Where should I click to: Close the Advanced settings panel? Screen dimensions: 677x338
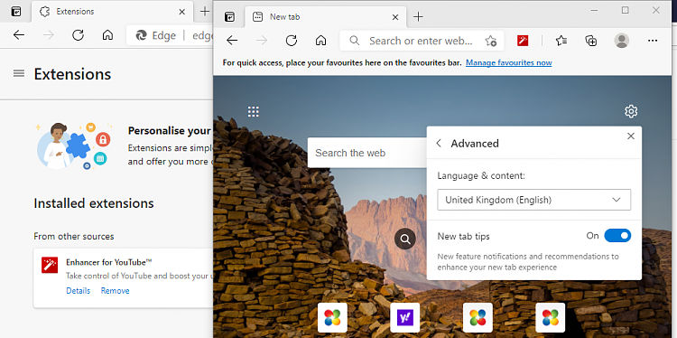631,136
